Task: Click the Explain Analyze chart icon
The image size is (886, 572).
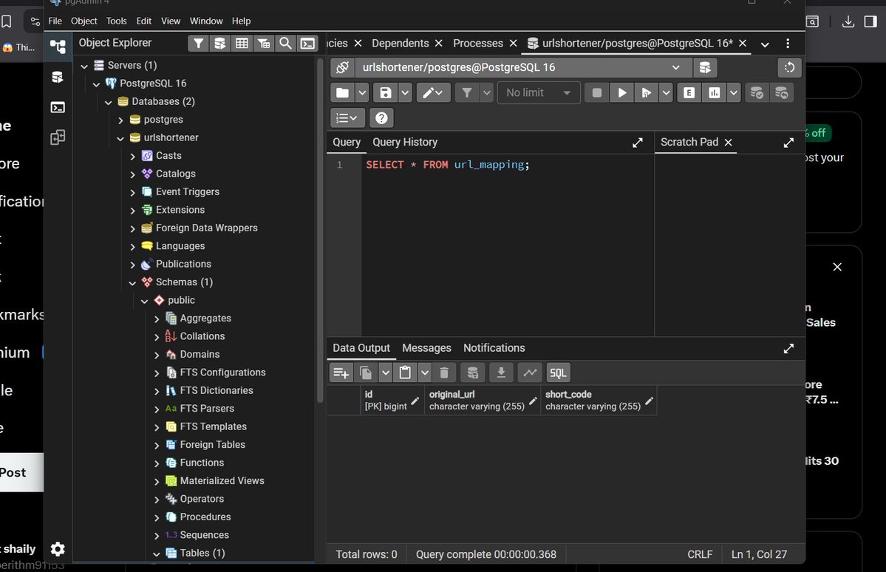Action: click(x=715, y=92)
